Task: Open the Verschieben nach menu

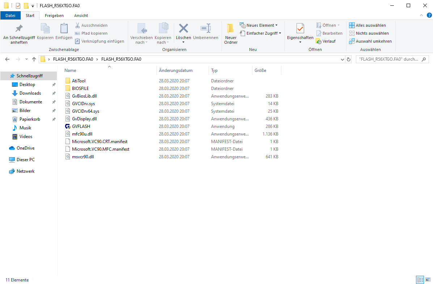Action: pyautogui.click(x=142, y=34)
